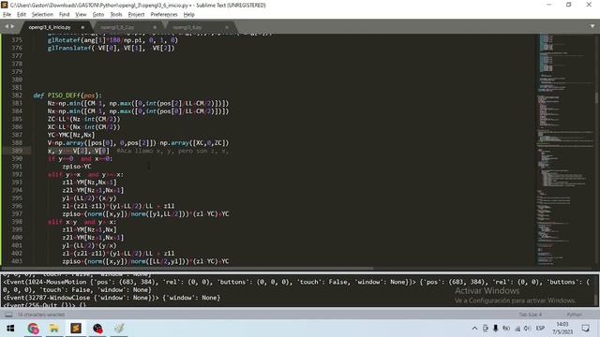This screenshot has height=337, width=600.
Task: Open the Edit menu
Action: click(x=22, y=15)
